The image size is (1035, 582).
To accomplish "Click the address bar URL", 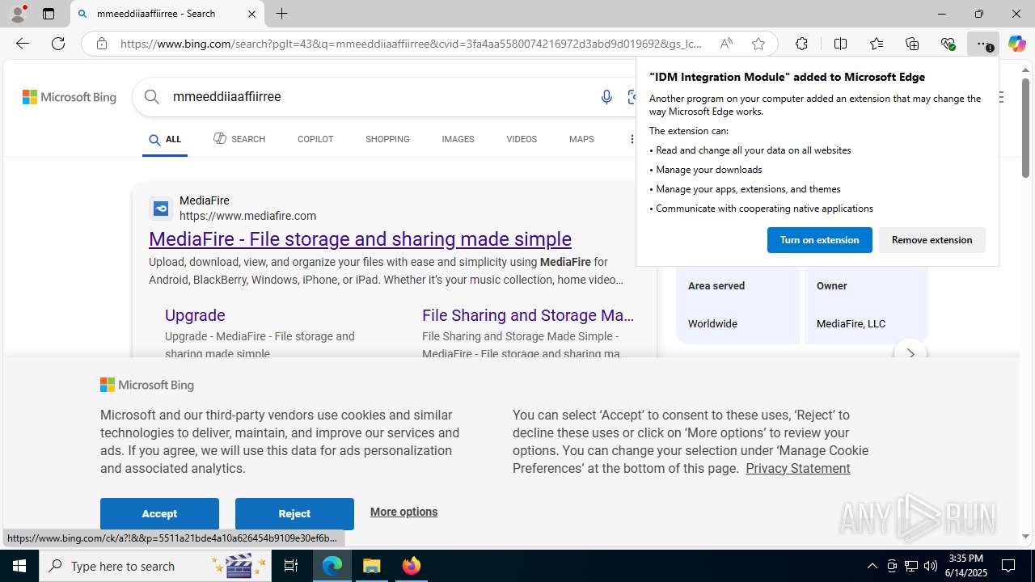I will (411, 44).
